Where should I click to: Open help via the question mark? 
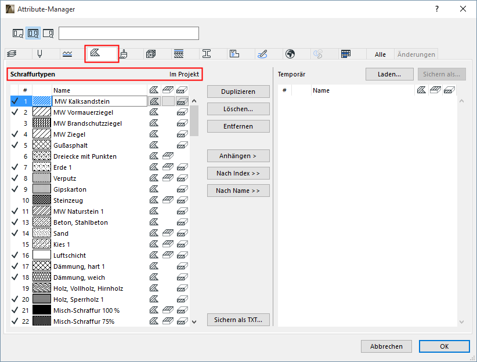click(x=437, y=9)
